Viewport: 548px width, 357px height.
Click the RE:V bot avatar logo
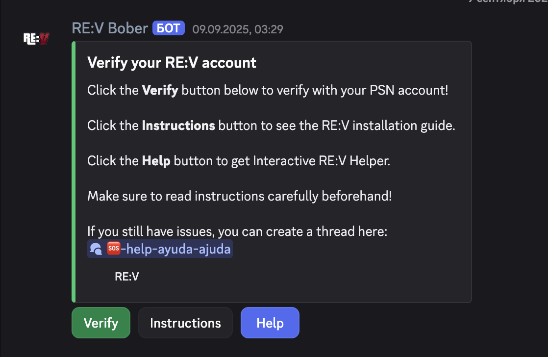[x=37, y=39]
